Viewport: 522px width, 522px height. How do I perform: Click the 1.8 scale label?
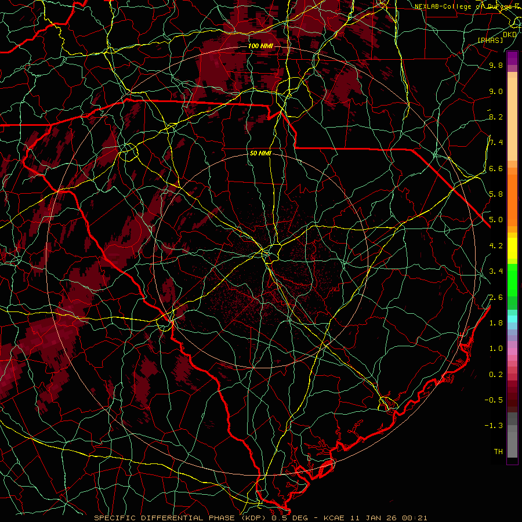[496, 323]
